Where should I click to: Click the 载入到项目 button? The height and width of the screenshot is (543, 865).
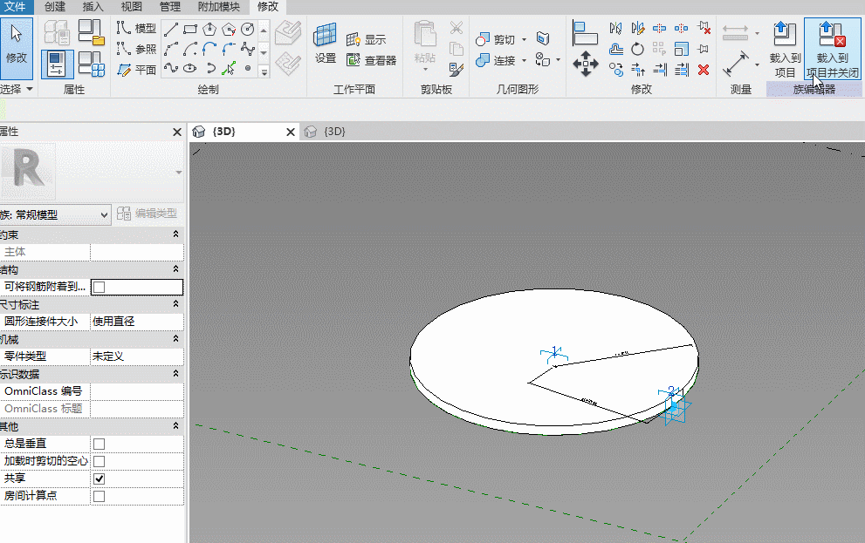785,50
